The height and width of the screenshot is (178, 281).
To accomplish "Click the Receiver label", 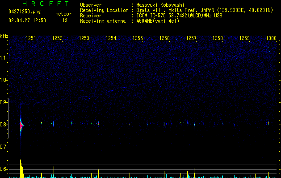I will click(91, 16).
